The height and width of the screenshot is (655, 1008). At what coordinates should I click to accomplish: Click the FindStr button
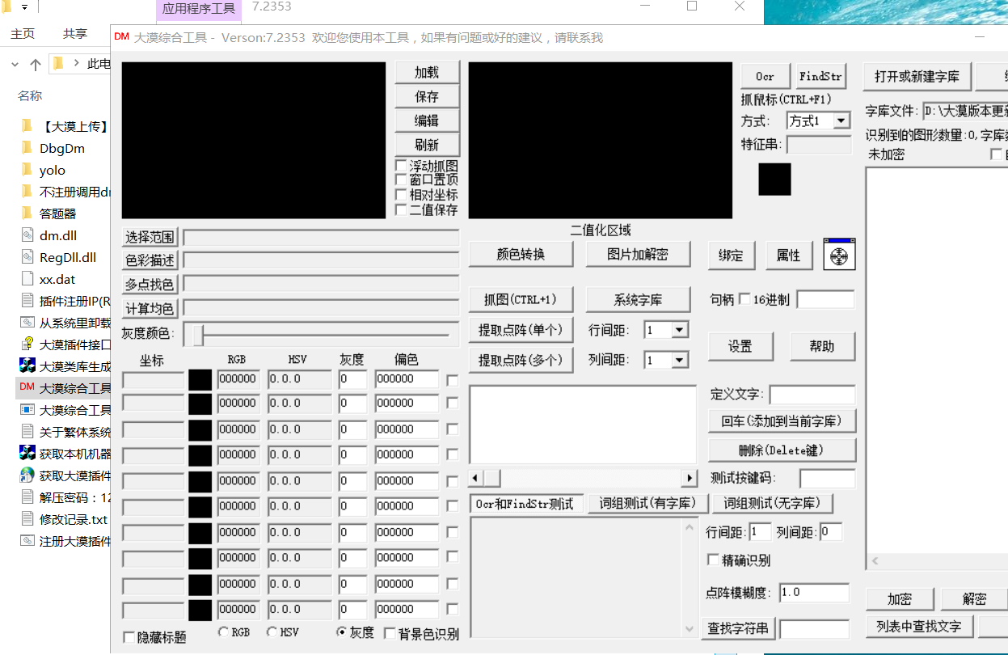click(820, 76)
